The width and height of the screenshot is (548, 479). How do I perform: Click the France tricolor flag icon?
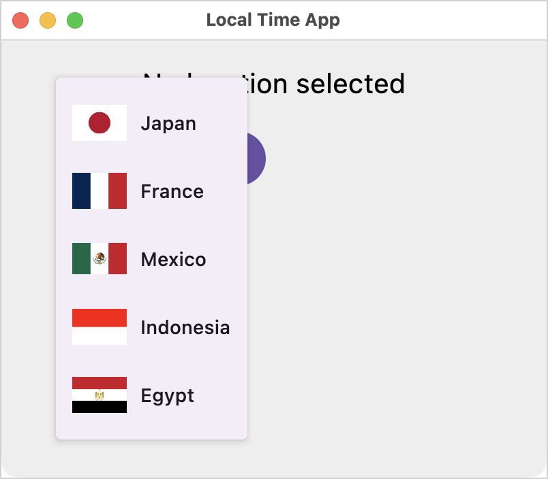click(100, 191)
